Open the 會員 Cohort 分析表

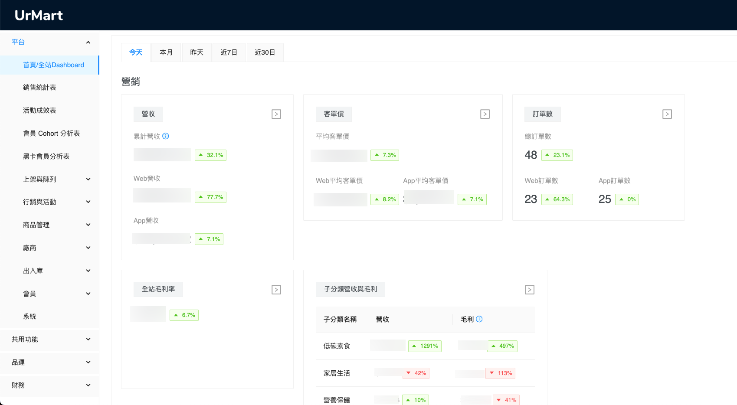click(51, 133)
